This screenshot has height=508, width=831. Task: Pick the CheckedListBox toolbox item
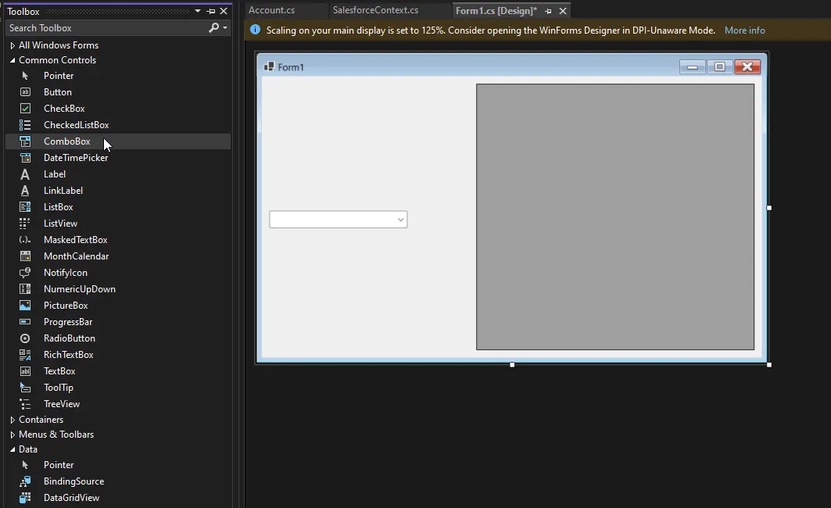coord(76,125)
